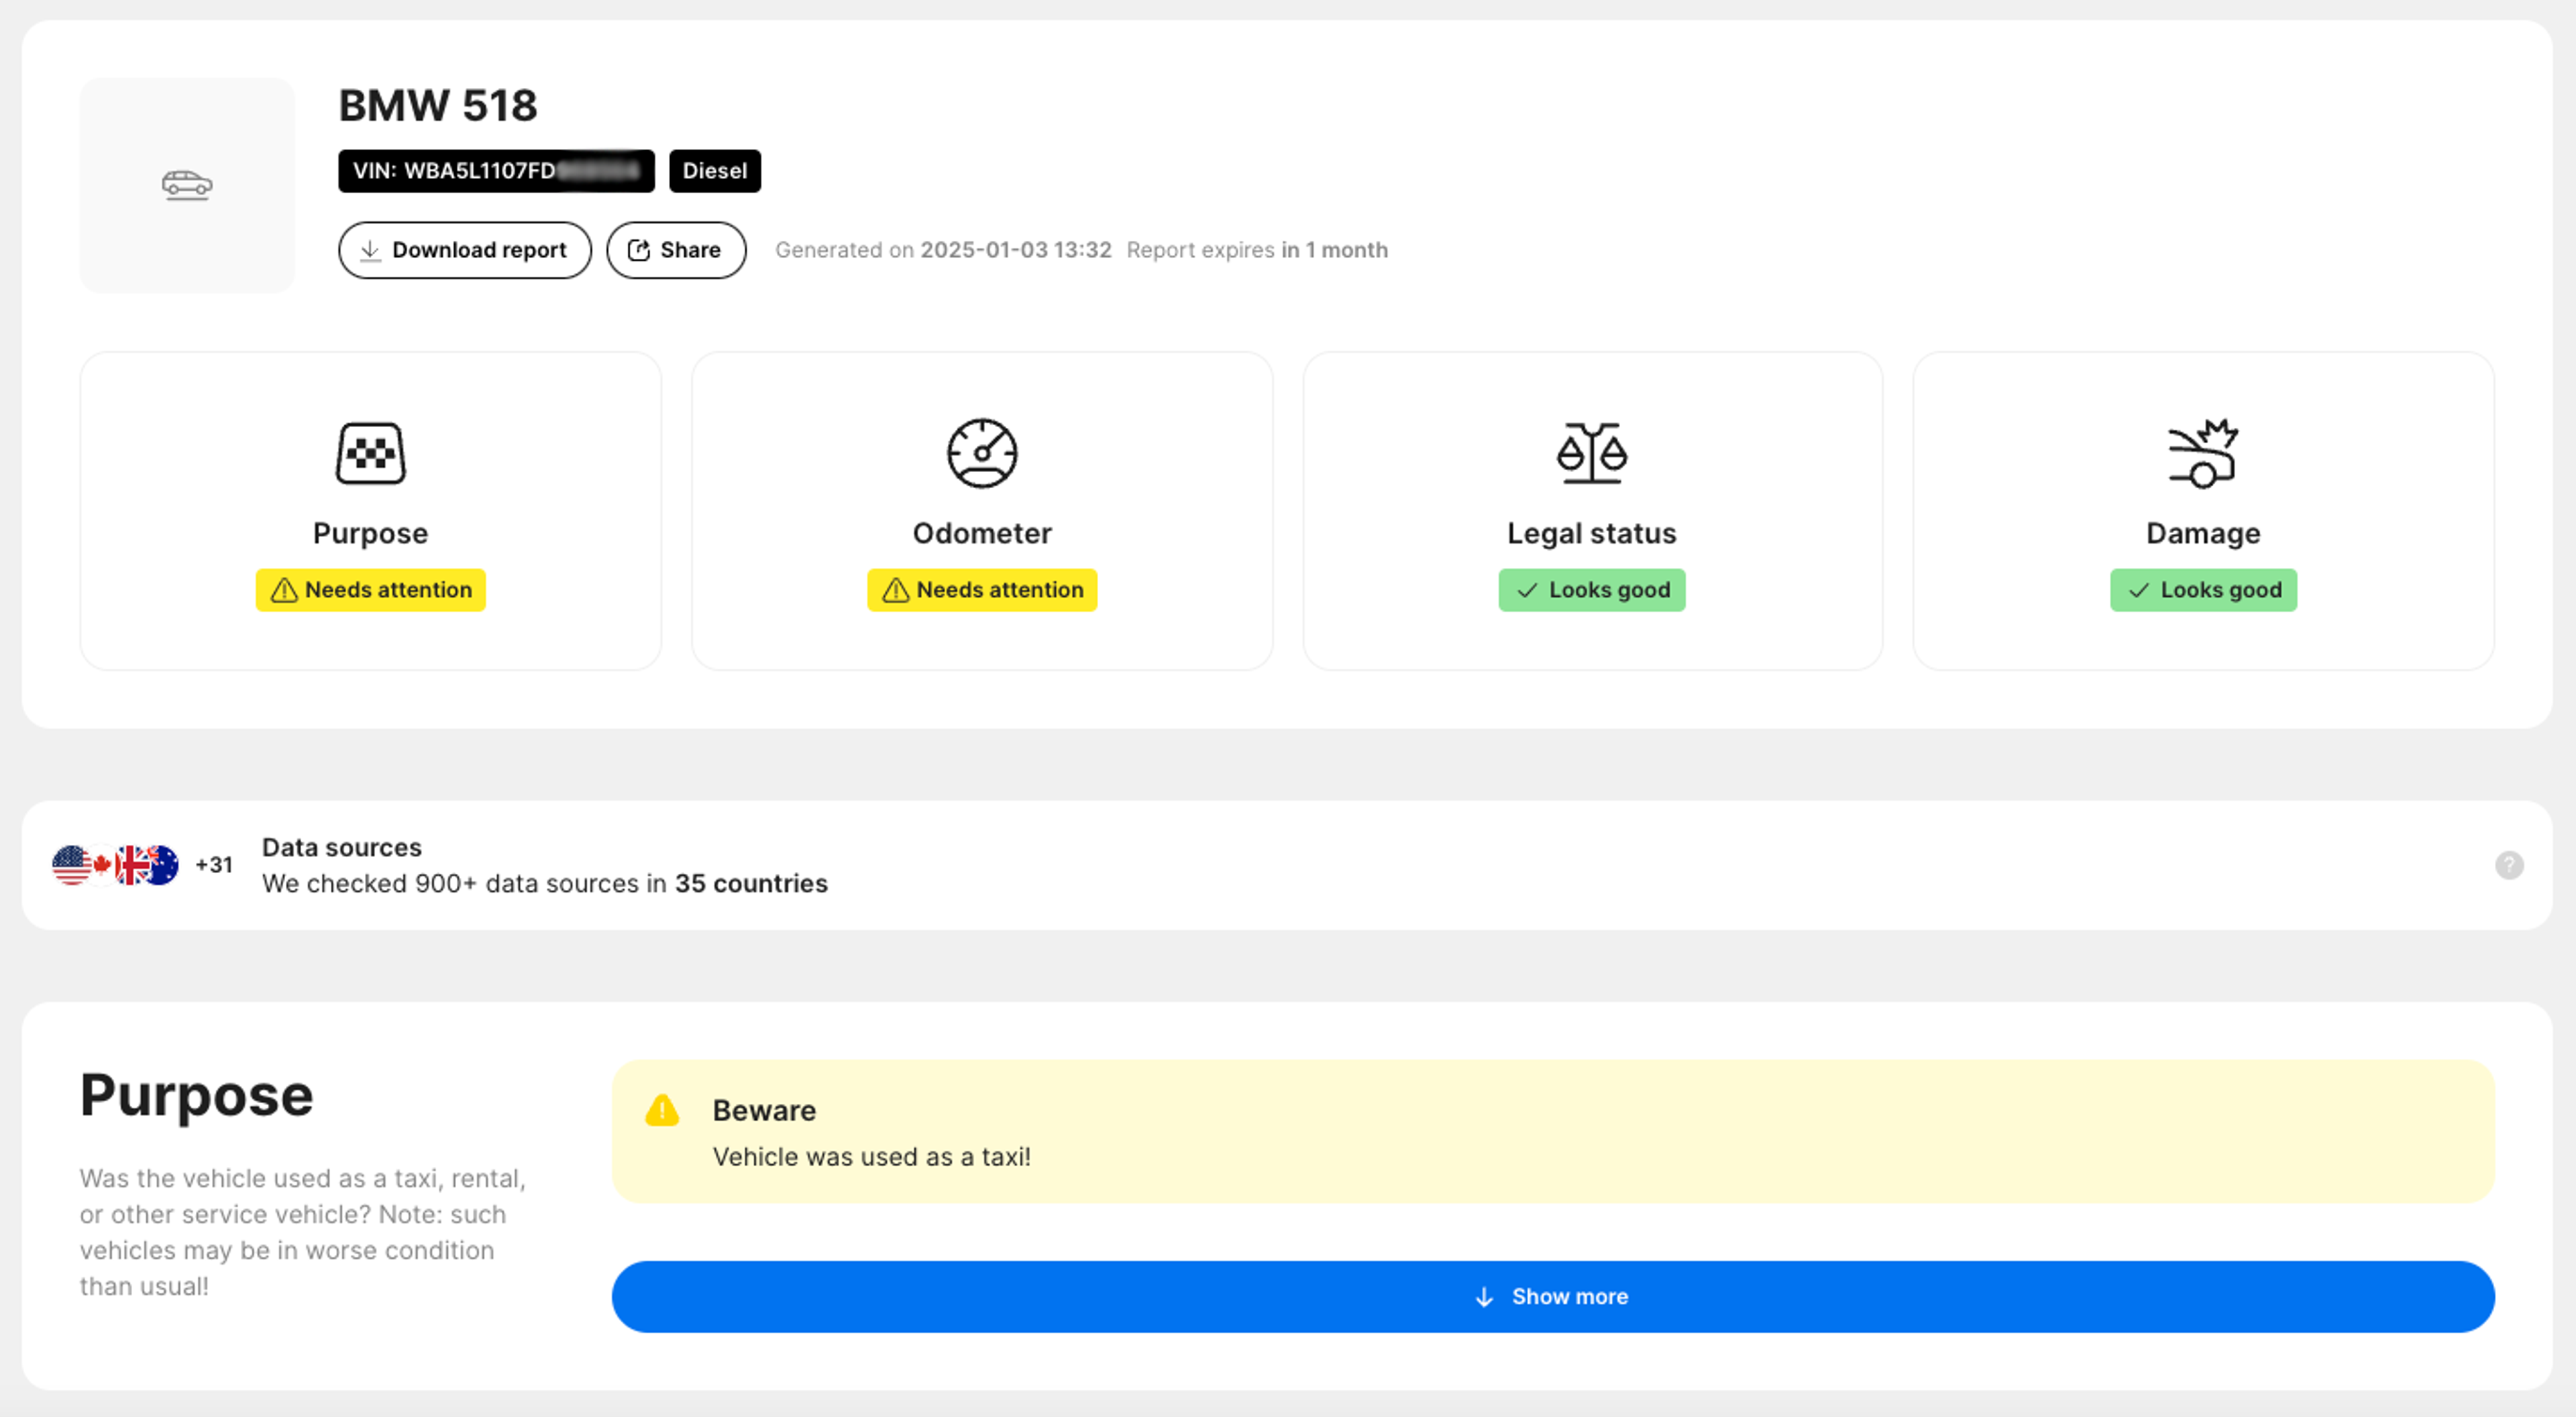Image resolution: width=2576 pixels, height=1417 pixels.
Task: Expand Purpose section with Show more
Action: point(1552,1296)
